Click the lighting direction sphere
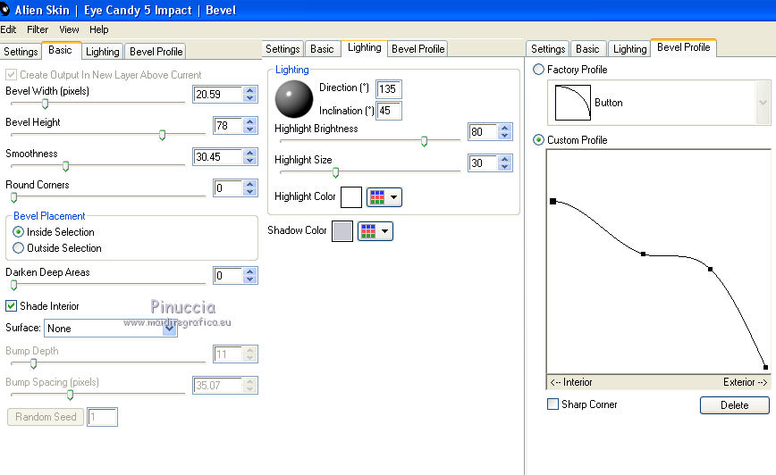776x475 pixels. coord(294,99)
